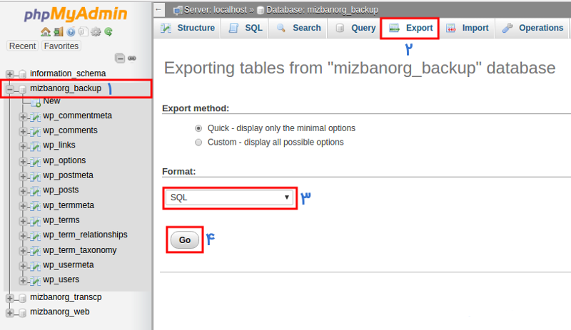Viewport: 571px width, 330px height.
Task: Click the Go button
Action: click(x=185, y=239)
